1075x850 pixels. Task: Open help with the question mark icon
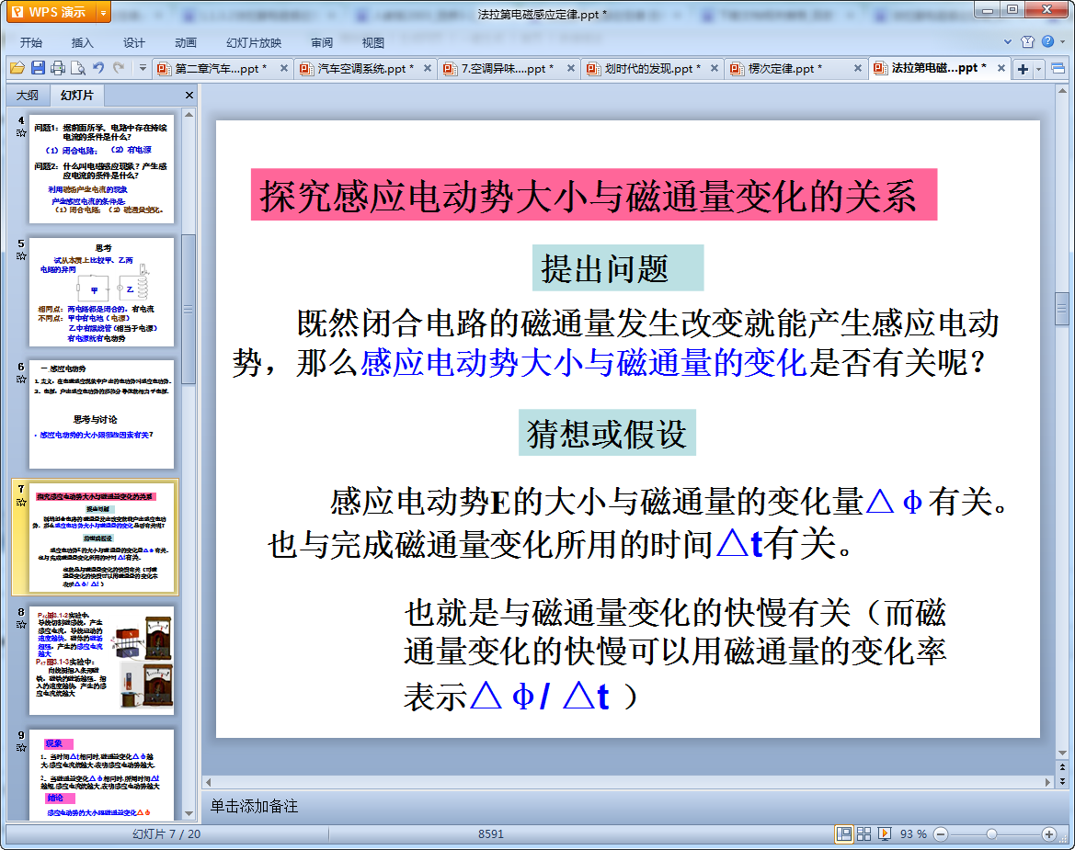pos(1048,41)
